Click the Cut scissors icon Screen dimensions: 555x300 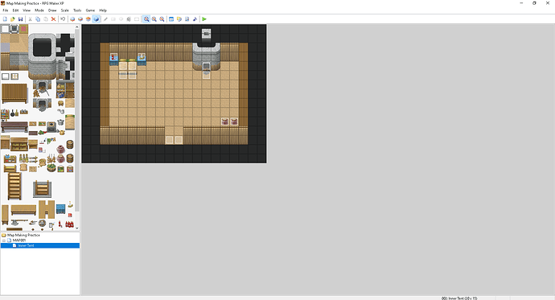click(30, 19)
